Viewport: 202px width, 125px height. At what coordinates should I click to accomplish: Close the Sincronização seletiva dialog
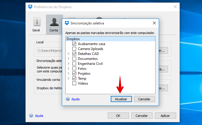pos(154,23)
